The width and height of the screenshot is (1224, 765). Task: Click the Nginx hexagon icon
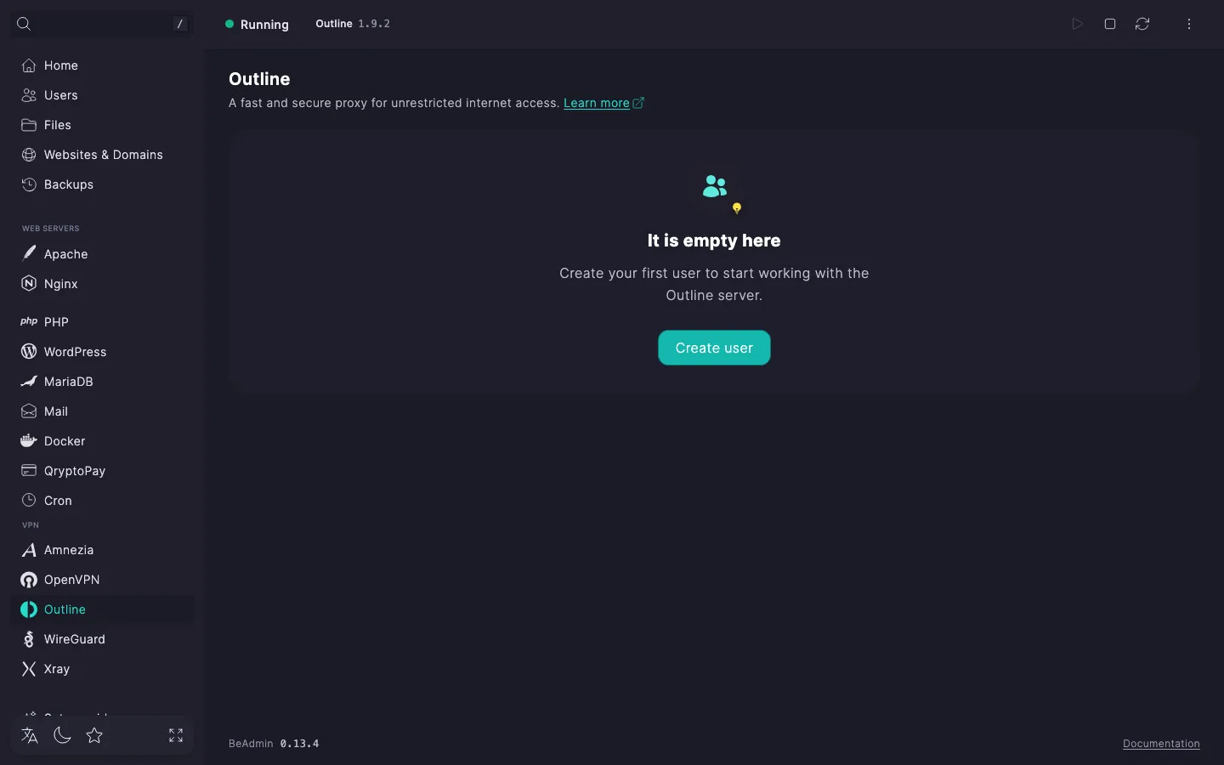click(29, 284)
